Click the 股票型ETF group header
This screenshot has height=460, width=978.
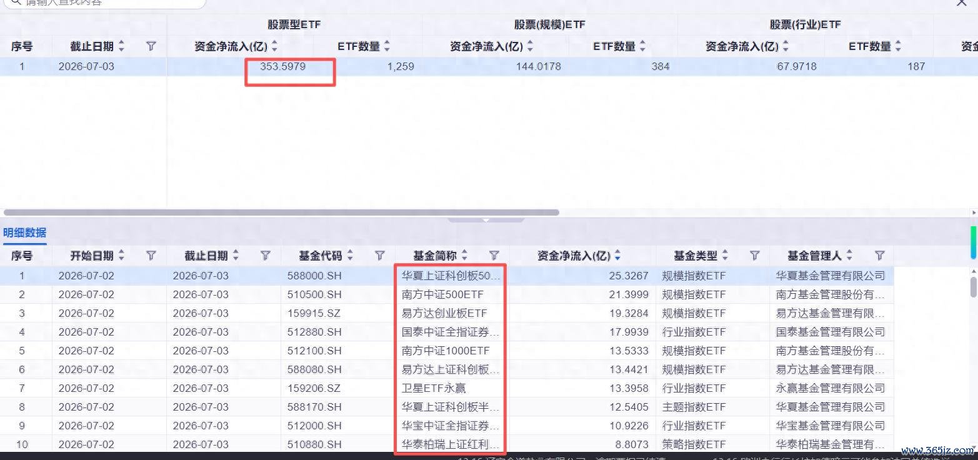294,25
